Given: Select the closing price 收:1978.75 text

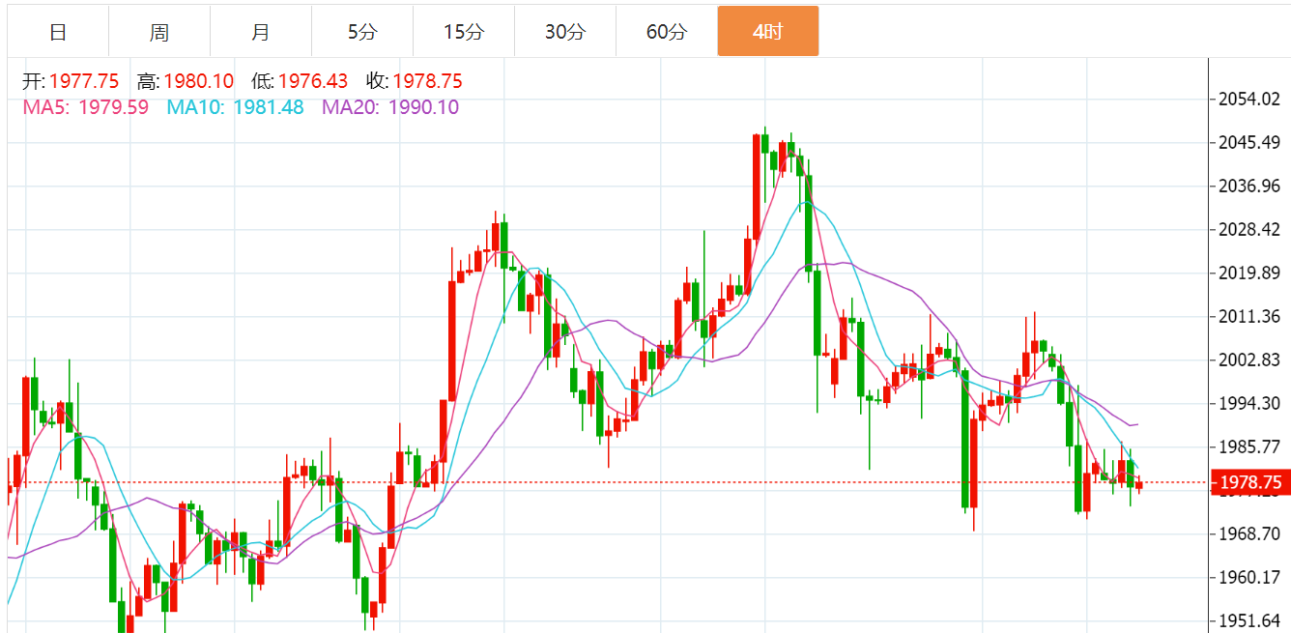Looking at the screenshot, I should point(415,81).
